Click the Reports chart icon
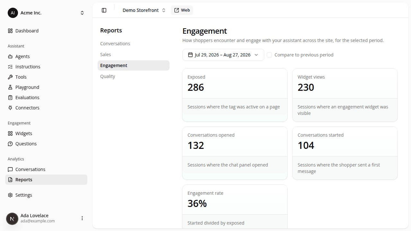This screenshot has width=411, height=231. click(10, 180)
